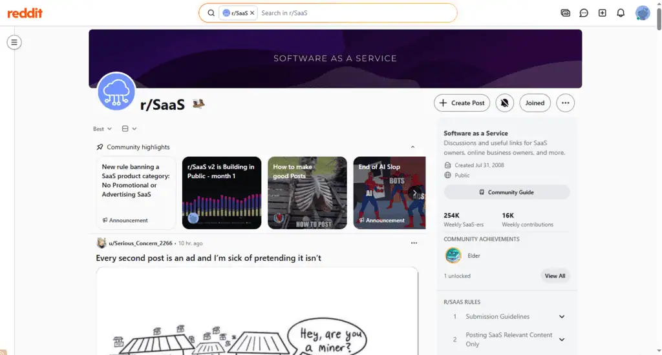Click the COMMUNITY ACHIEVEMENTS heading
Screen dimensions: 662x355
tap(481, 239)
